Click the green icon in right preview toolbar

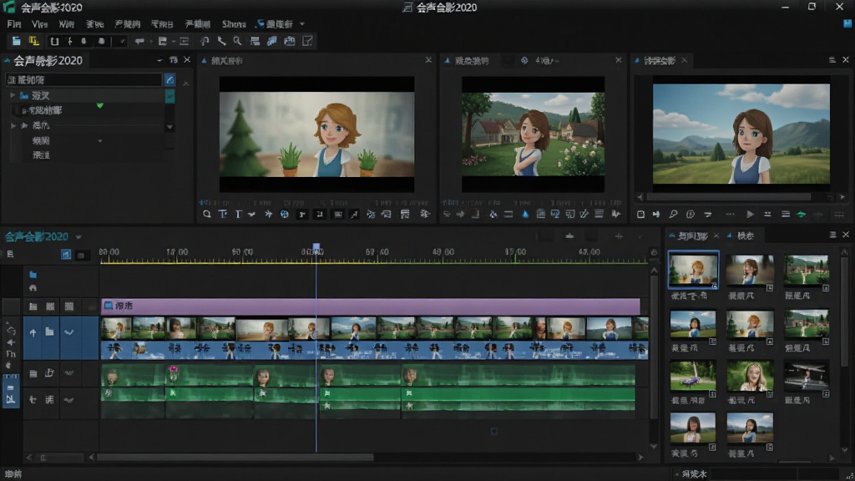point(802,215)
